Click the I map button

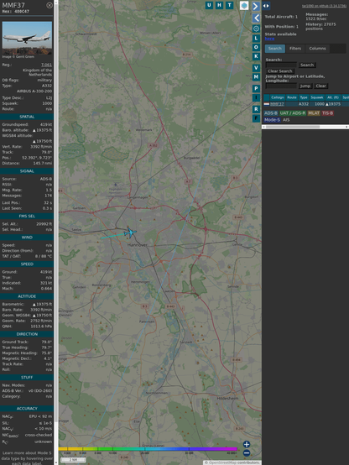[256, 97]
